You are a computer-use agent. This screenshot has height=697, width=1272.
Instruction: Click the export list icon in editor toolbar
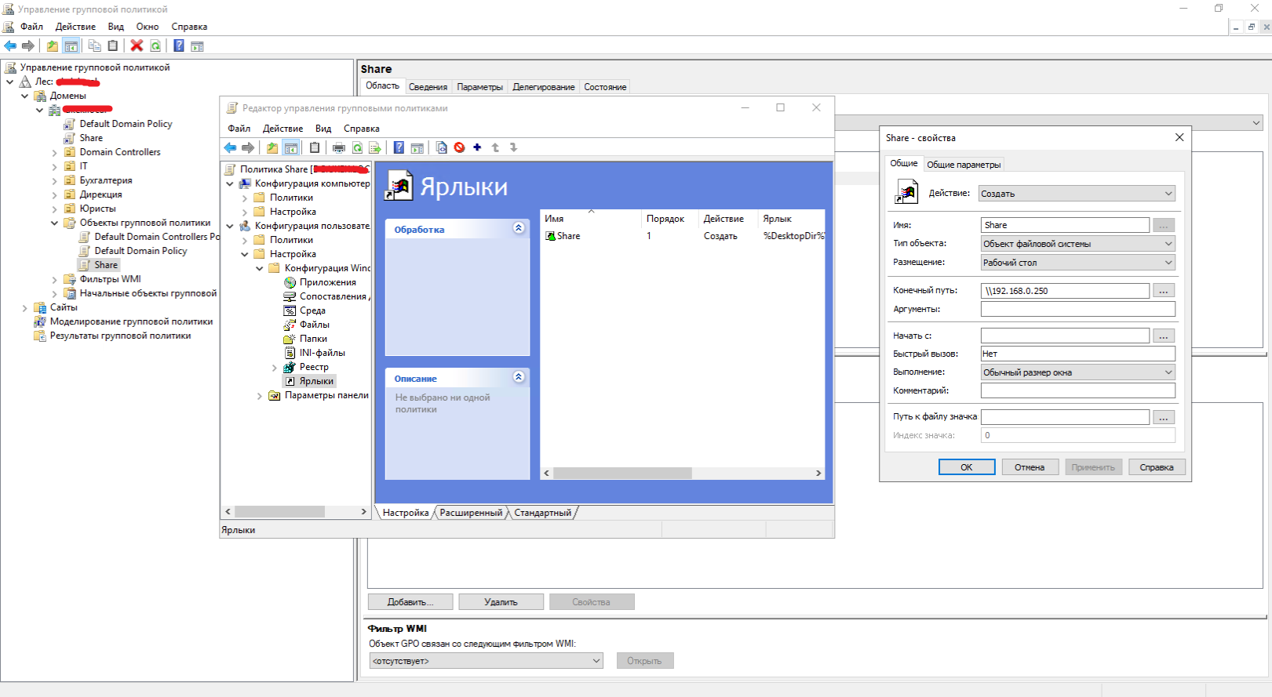pos(375,147)
